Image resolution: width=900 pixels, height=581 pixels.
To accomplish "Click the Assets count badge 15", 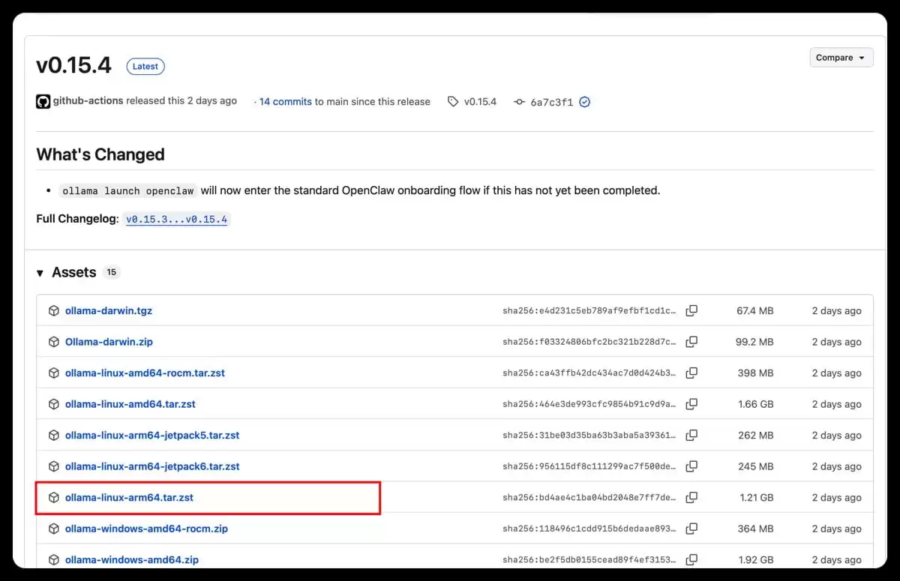I will coord(111,272).
